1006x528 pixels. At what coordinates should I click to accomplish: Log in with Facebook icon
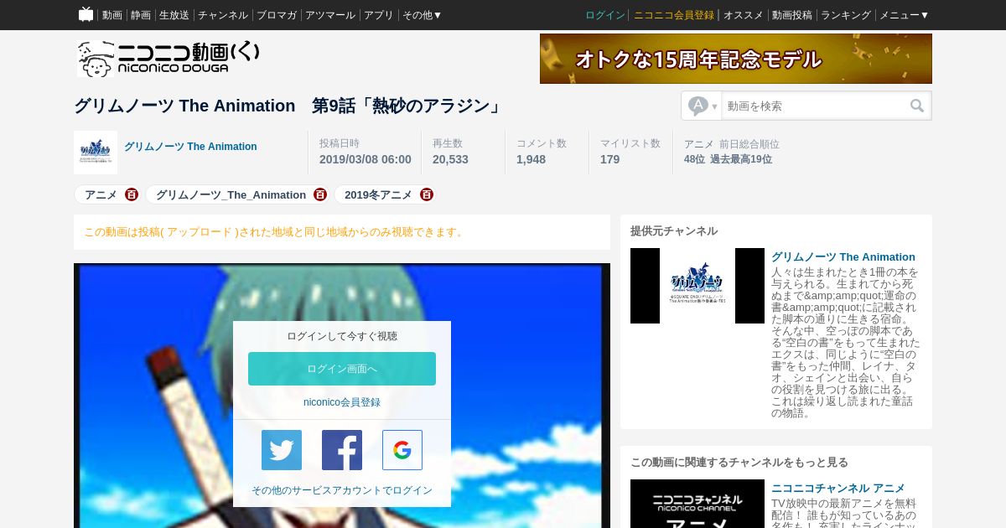pos(342,450)
